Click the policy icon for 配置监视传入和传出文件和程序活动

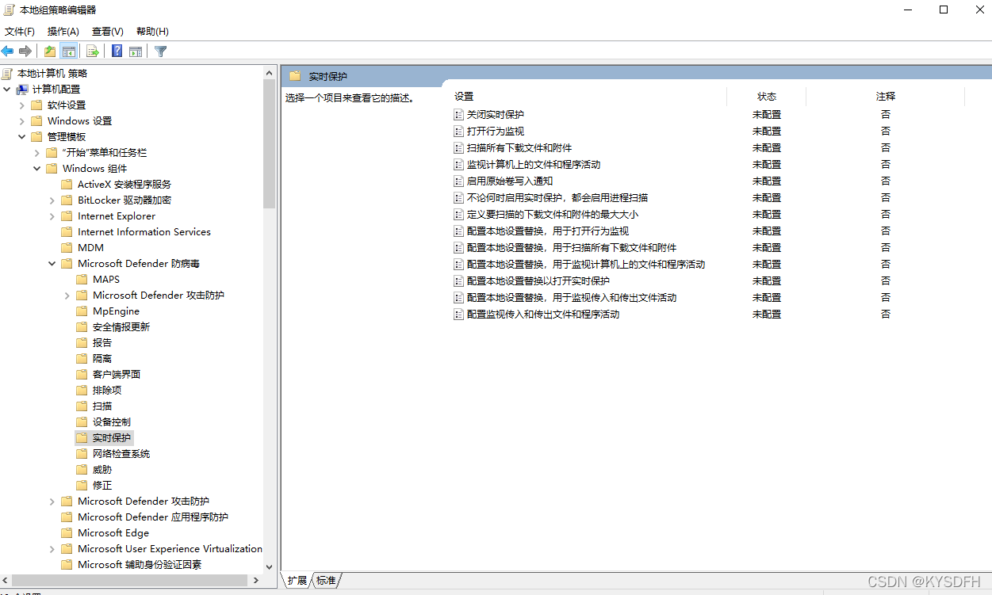click(458, 315)
